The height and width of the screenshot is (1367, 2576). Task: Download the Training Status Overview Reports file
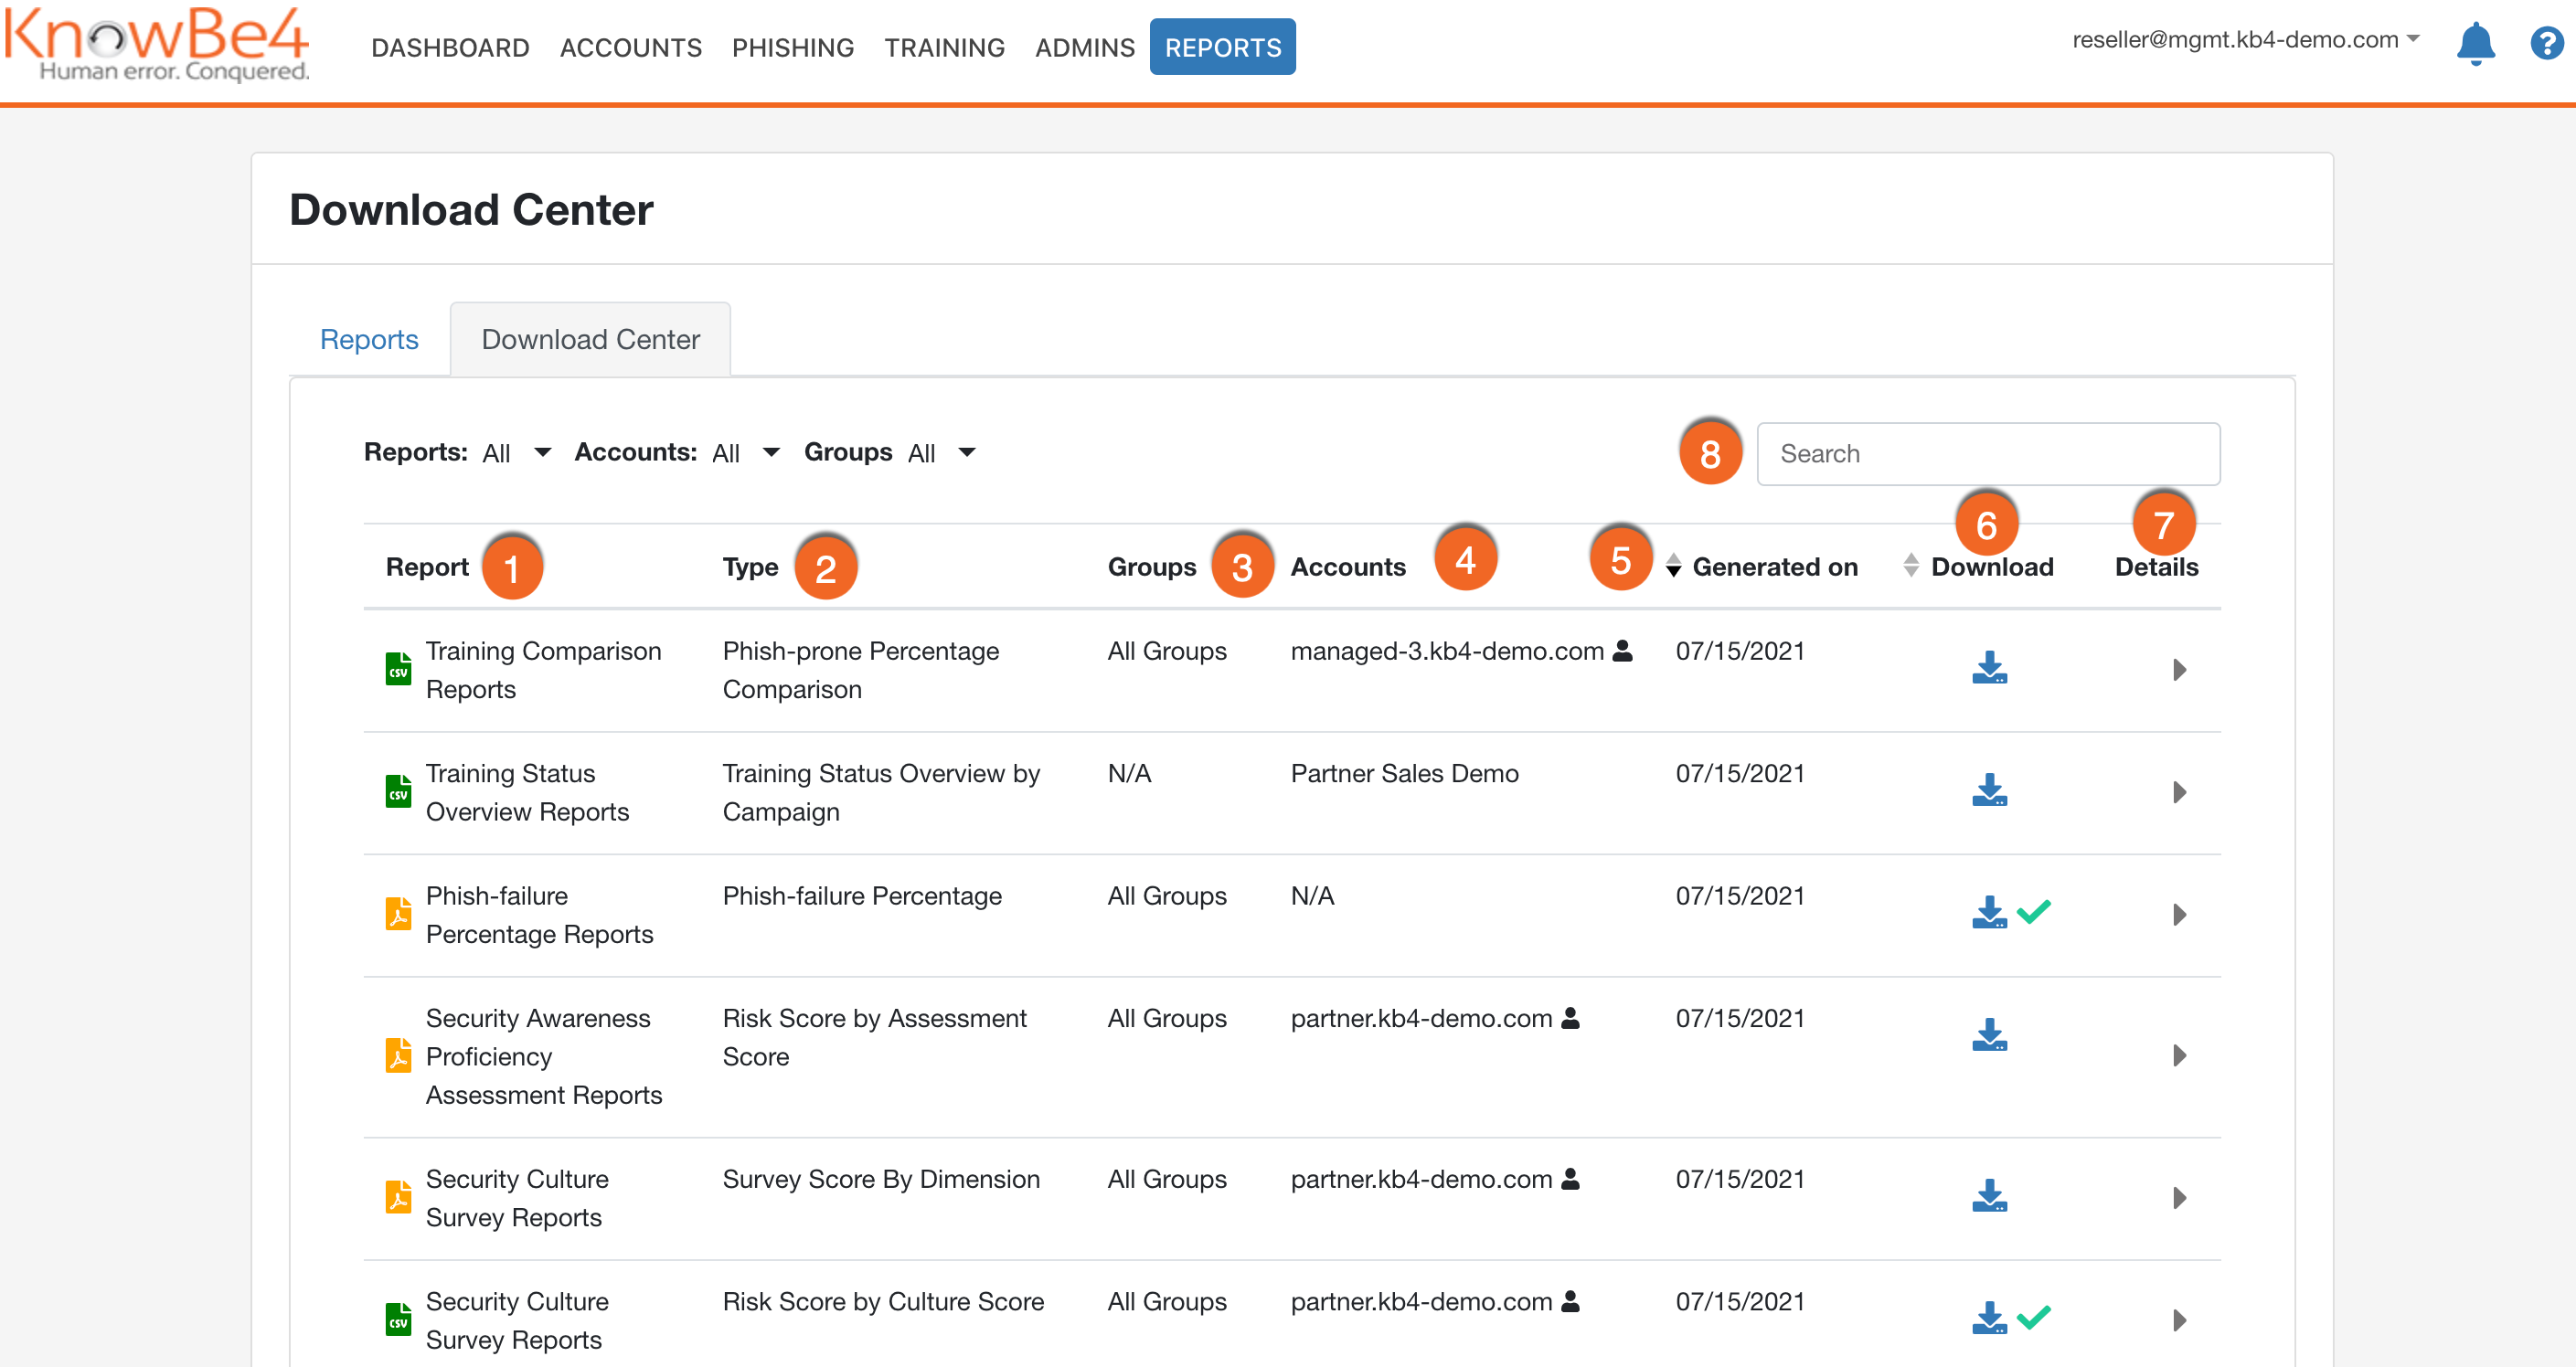coord(1989,789)
